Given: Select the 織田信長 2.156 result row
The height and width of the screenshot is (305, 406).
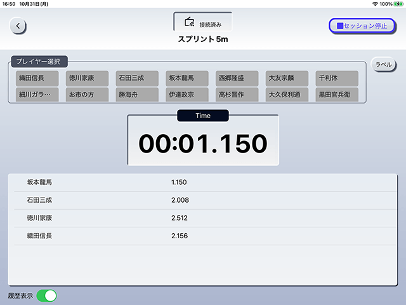Looking at the screenshot, I should [206, 236].
